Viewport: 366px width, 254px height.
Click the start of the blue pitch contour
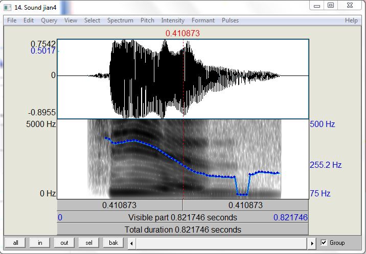[x=106, y=138]
